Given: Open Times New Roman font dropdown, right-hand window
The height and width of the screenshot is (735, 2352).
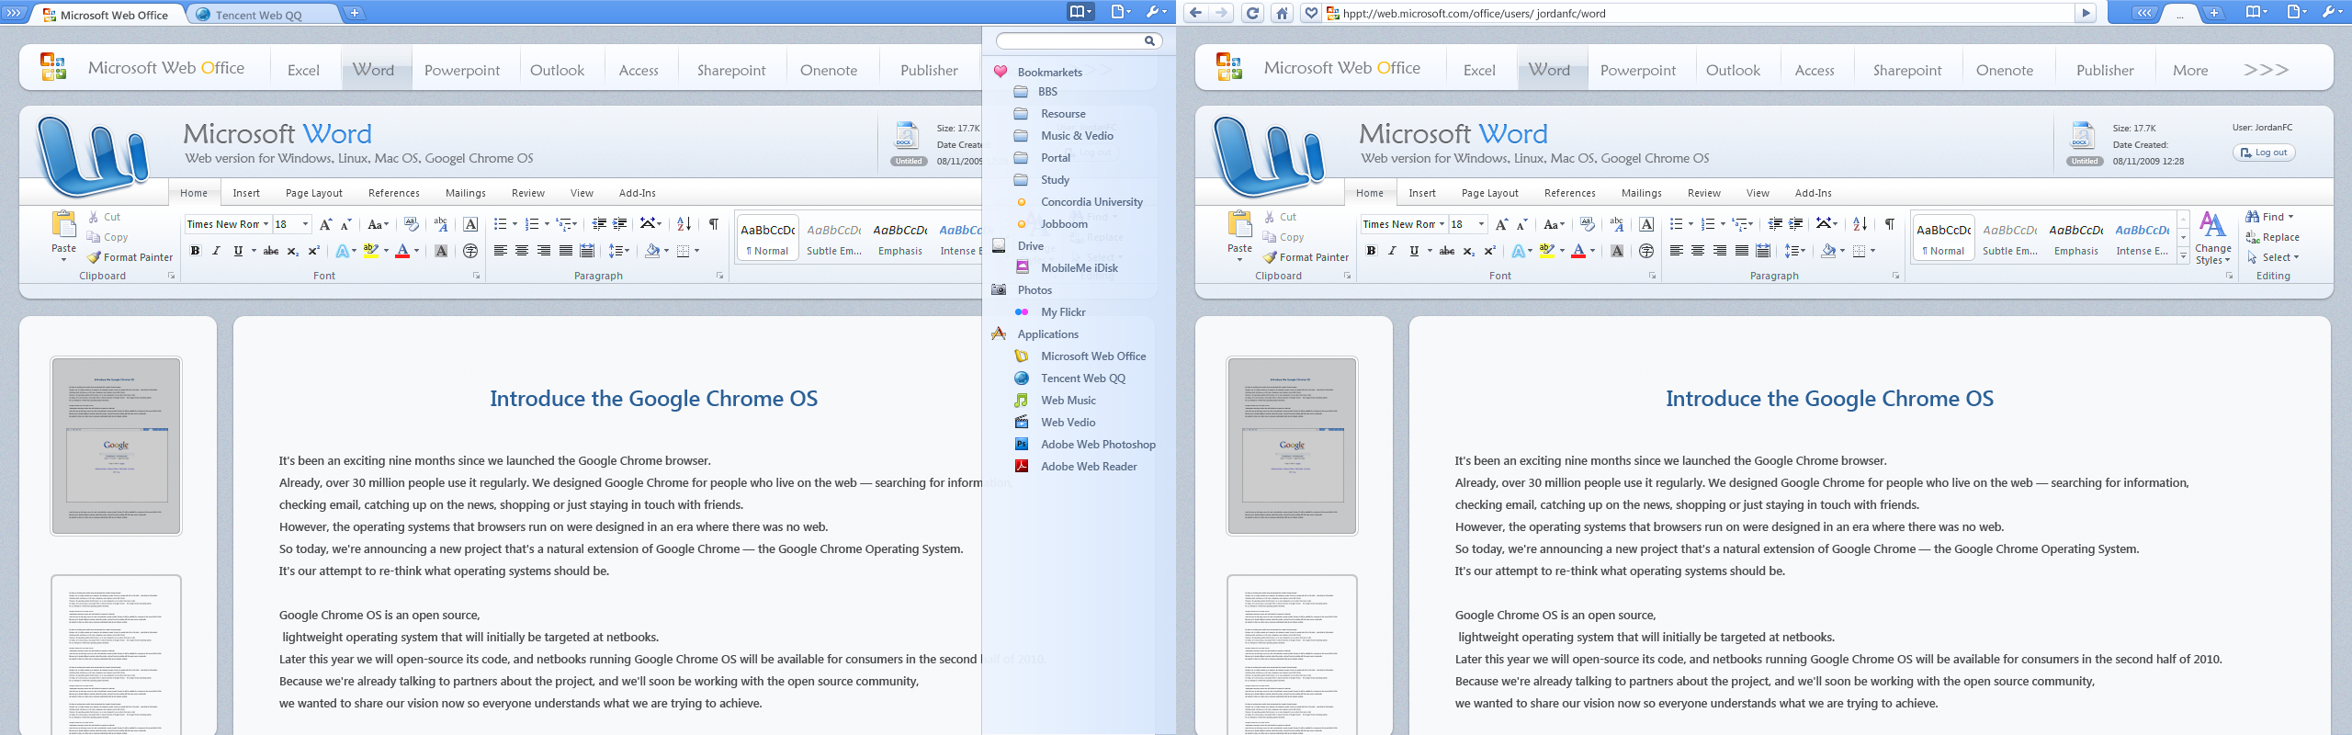Looking at the screenshot, I should 1442,224.
